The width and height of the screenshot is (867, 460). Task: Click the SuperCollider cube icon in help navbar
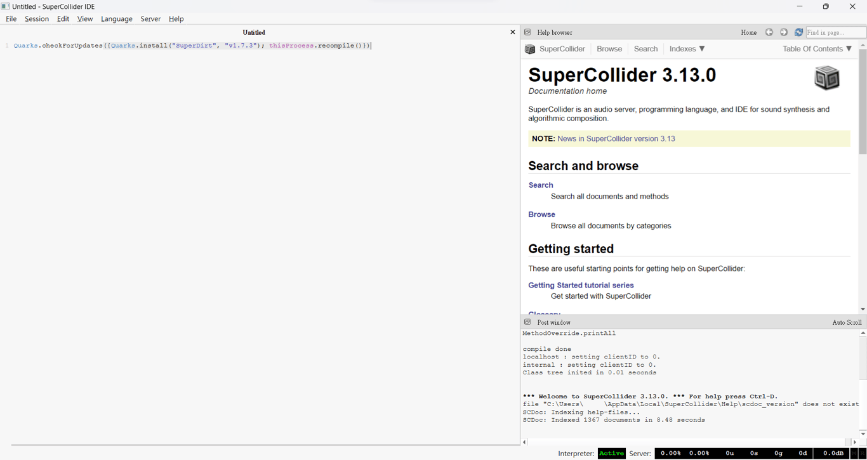(530, 49)
